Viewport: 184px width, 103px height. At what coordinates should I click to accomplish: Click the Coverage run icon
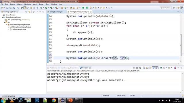(51, 8)
